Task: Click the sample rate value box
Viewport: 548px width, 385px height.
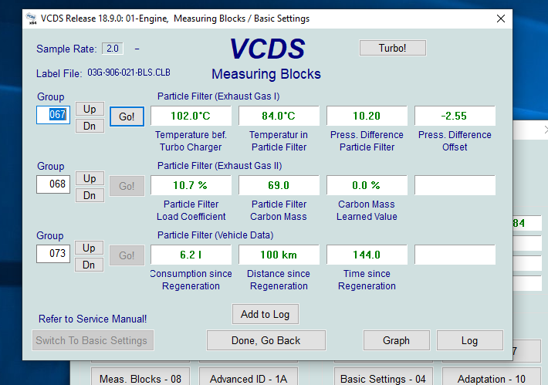Action: coord(113,49)
